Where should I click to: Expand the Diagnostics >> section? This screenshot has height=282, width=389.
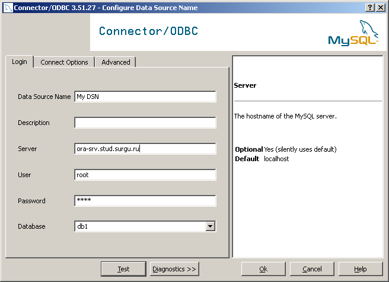[174, 269]
